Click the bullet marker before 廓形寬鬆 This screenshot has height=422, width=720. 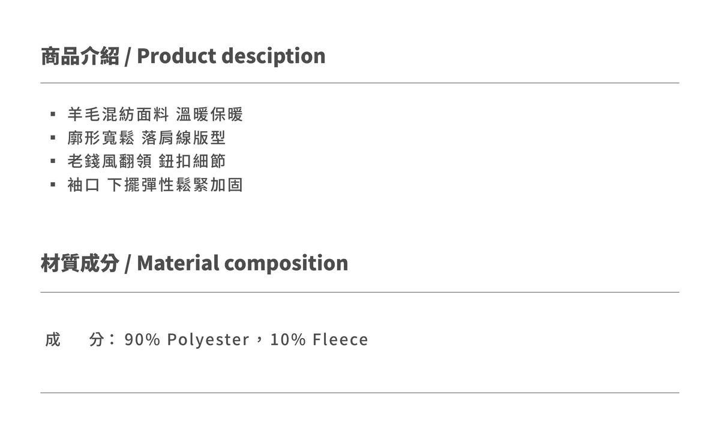53,138
